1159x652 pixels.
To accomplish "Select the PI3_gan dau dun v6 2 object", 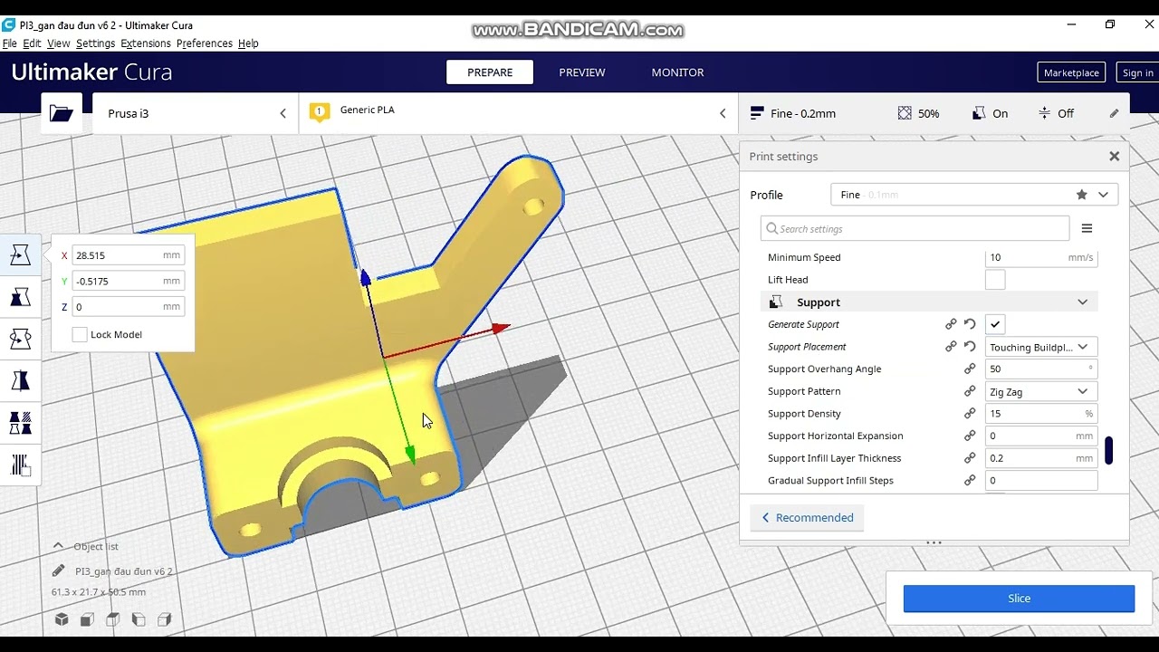I will click(124, 571).
